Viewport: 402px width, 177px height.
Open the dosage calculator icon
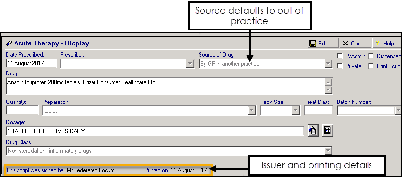(x=327, y=131)
